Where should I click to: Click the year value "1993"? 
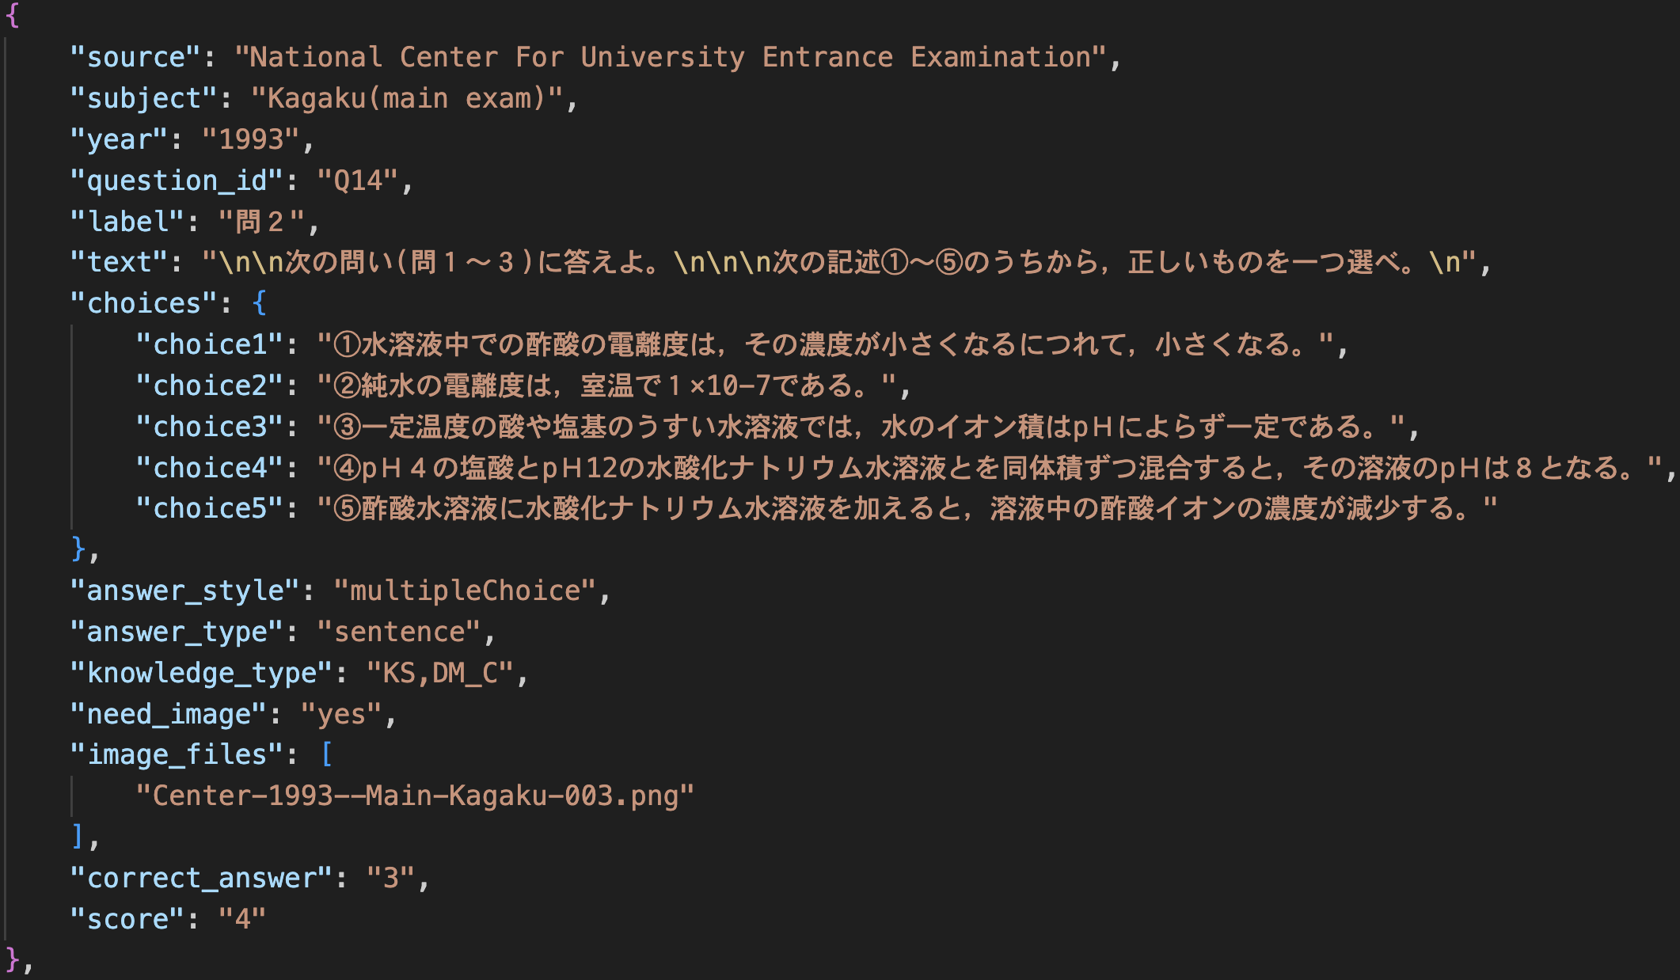251,139
